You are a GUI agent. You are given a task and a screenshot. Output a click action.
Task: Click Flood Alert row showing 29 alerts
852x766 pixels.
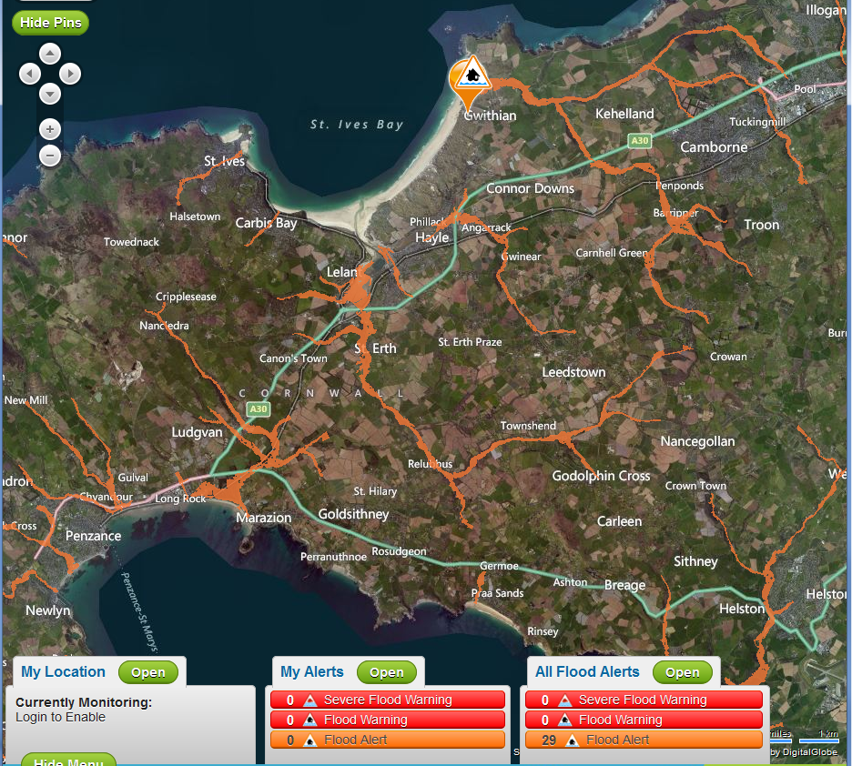[644, 740]
